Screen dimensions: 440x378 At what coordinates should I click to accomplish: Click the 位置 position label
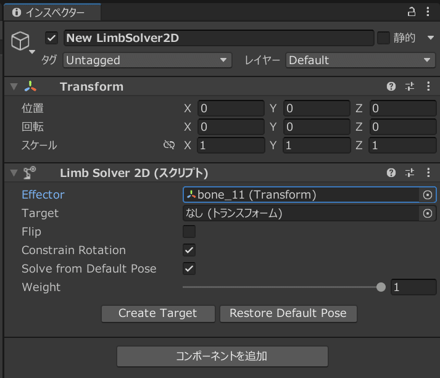pos(33,109)
